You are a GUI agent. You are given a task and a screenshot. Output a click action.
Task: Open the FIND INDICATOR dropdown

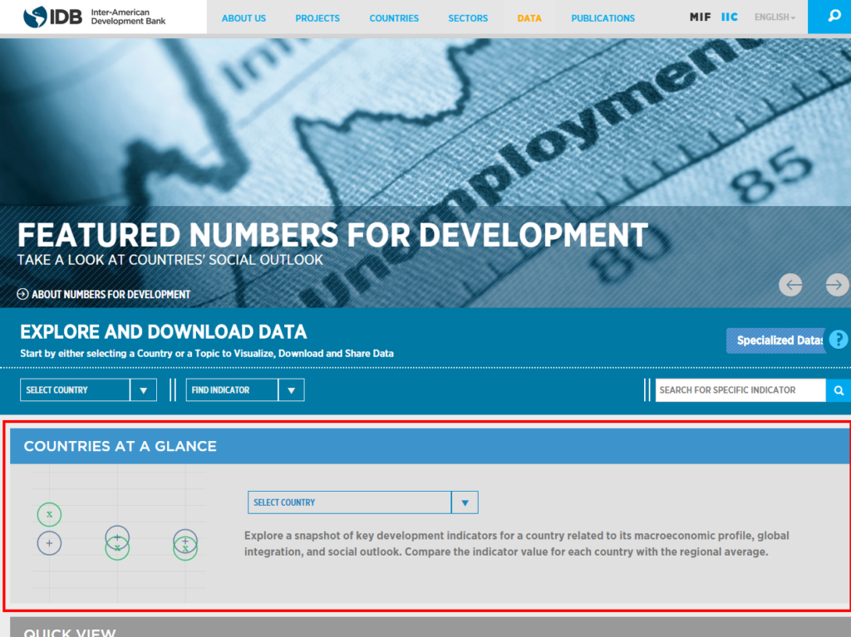244,390
